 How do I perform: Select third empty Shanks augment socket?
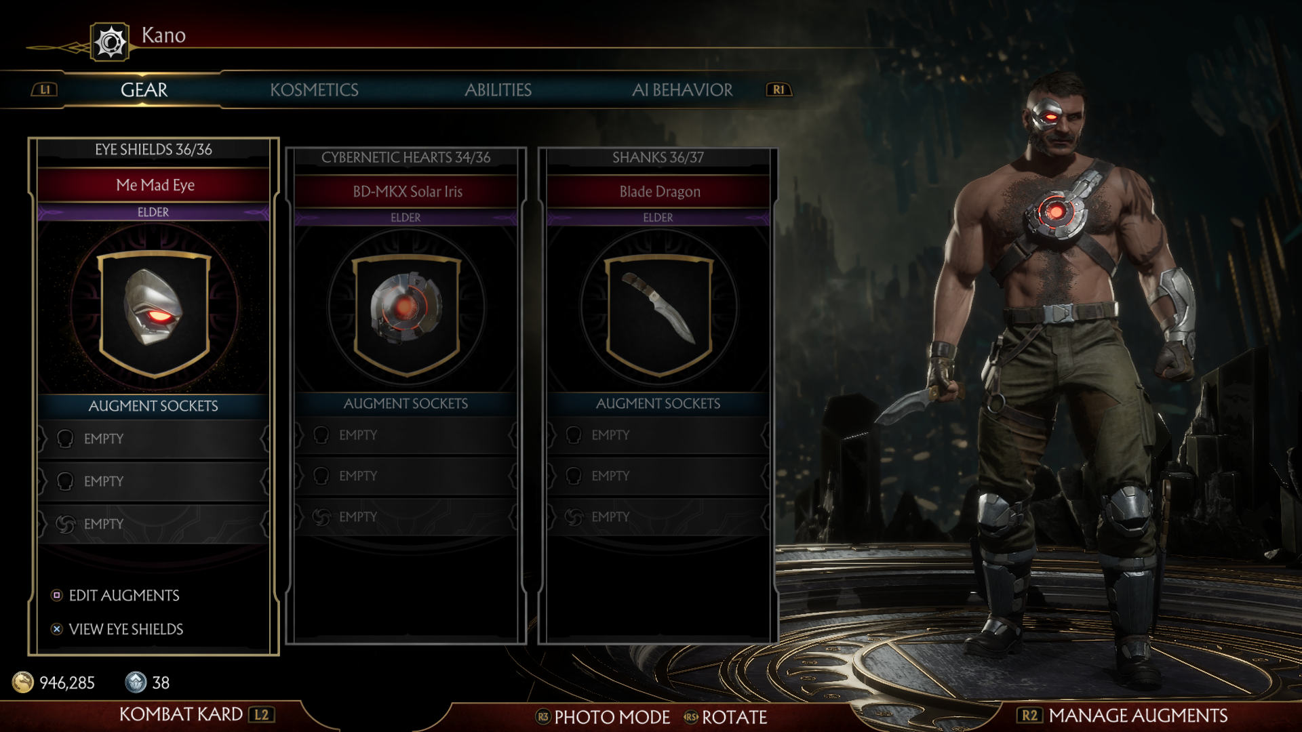(x=658, y=516)
